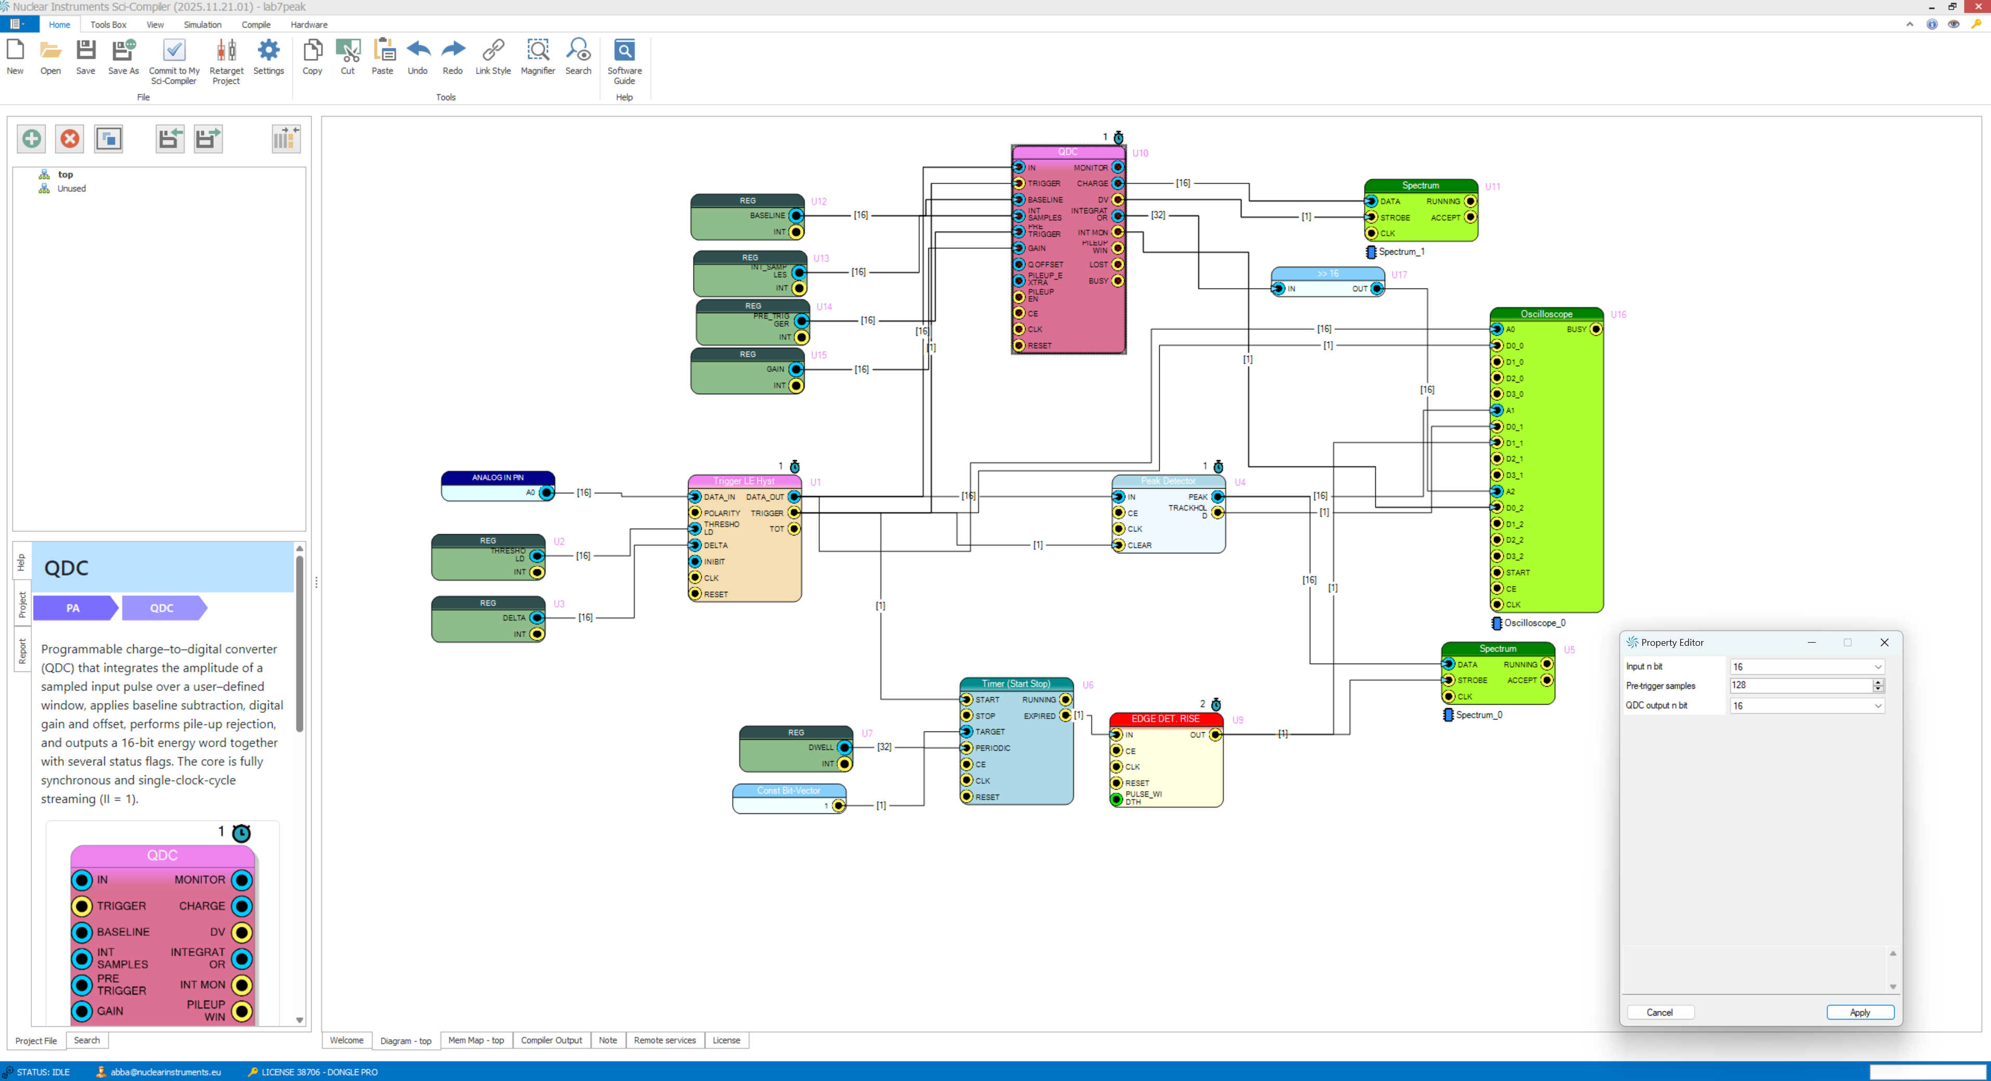The image size is (1991, 1081).
Task: Add a new diagram with the green plus icon
Action: [x=32, y=139]
